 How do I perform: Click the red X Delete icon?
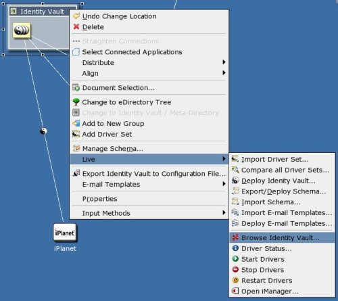[x=76, y=26]
